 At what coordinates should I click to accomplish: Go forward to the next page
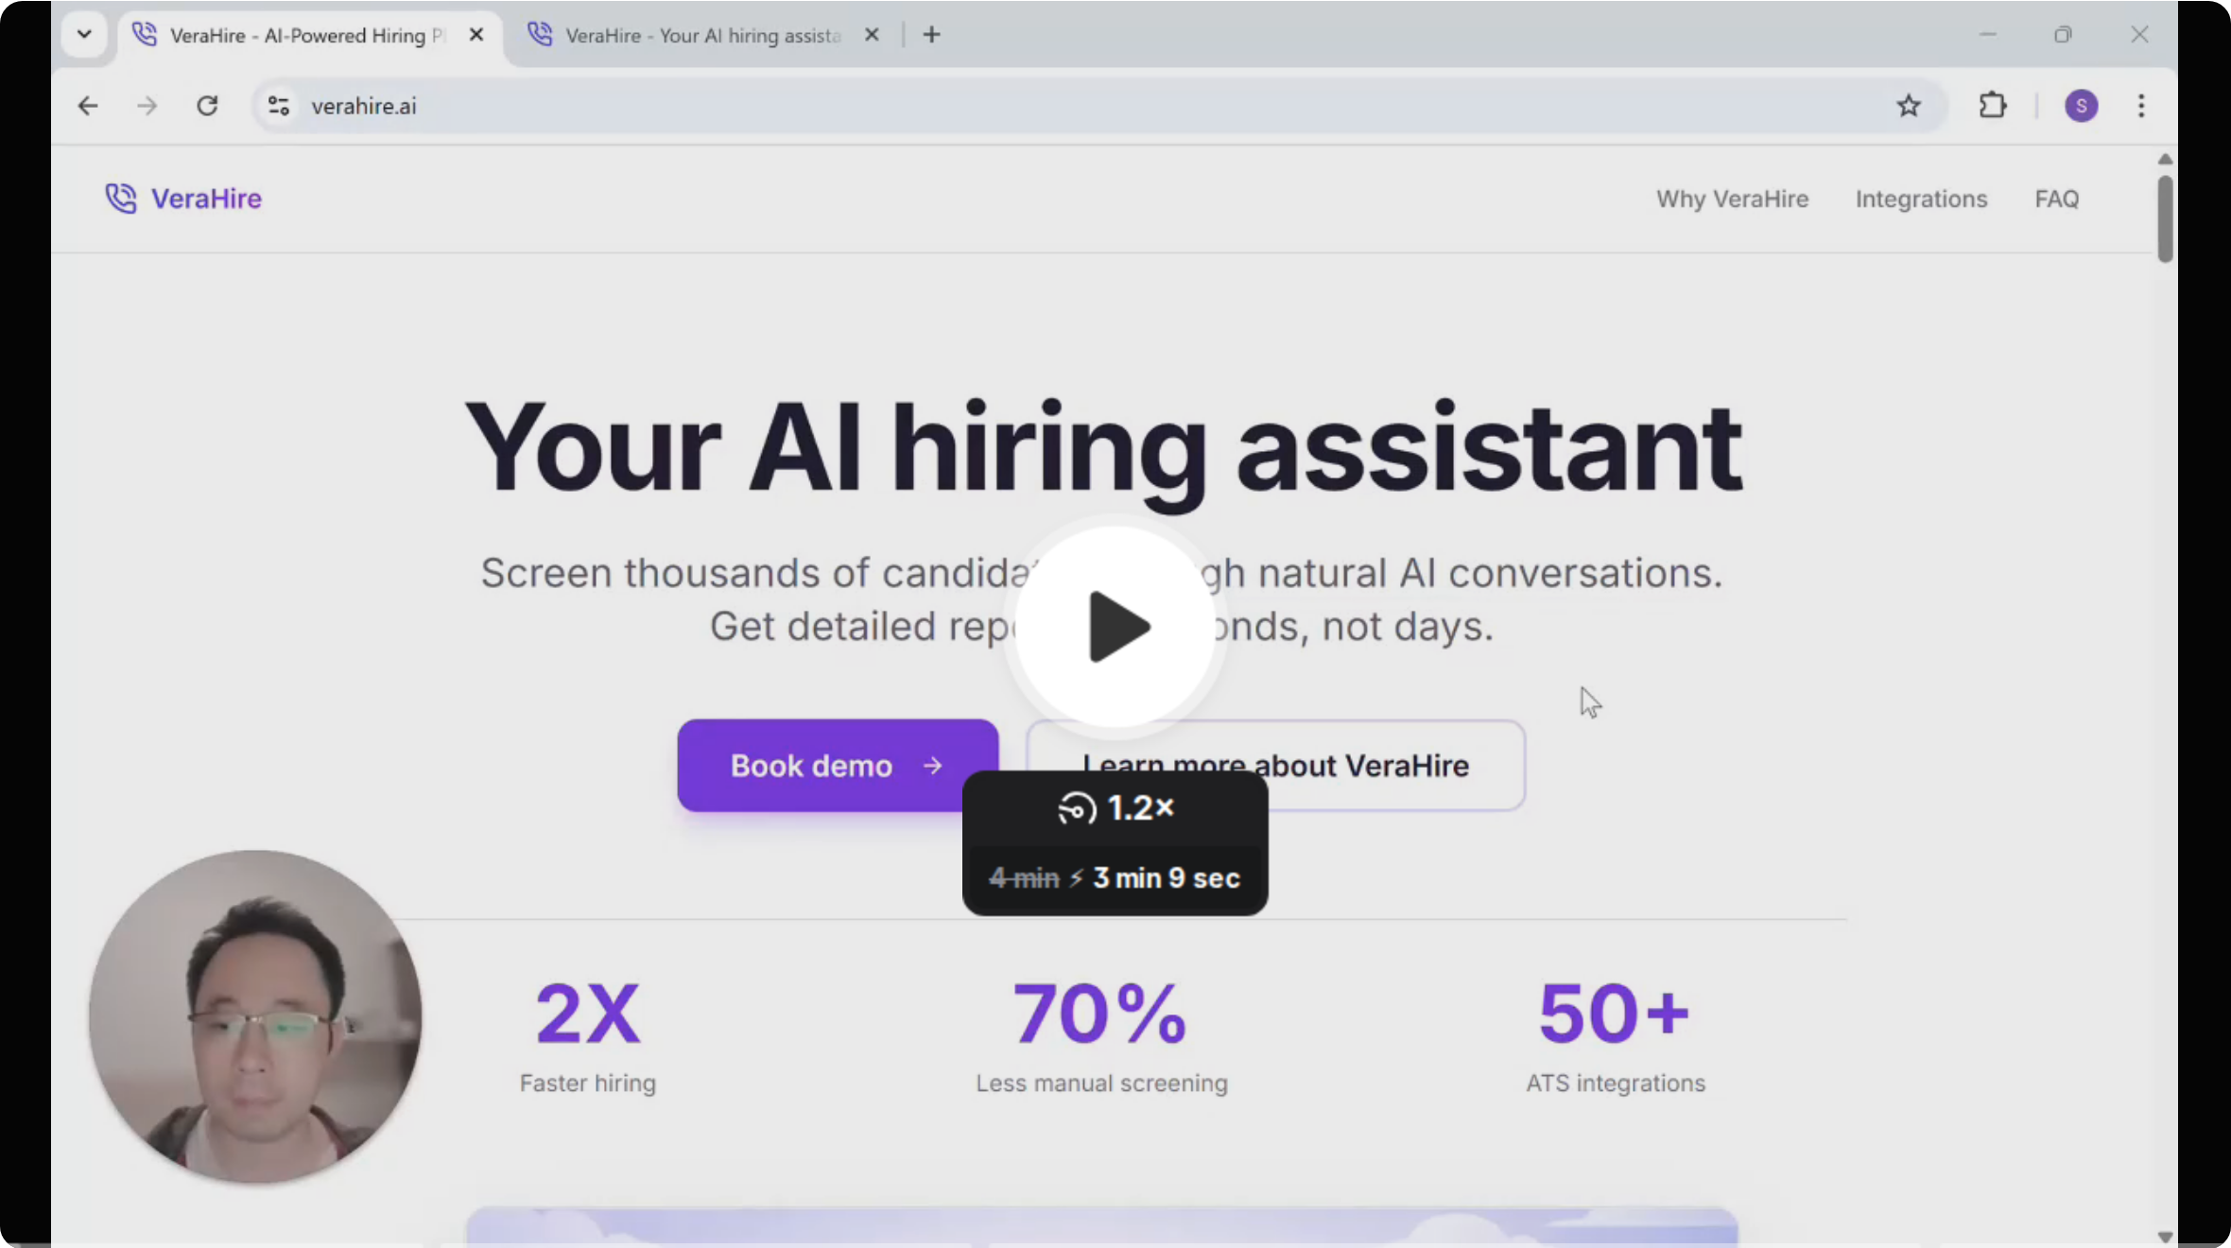click(x=147, y=106)
